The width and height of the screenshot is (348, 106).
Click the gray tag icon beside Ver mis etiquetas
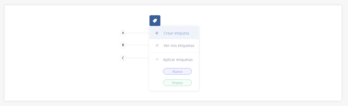[x=157, y=46]
